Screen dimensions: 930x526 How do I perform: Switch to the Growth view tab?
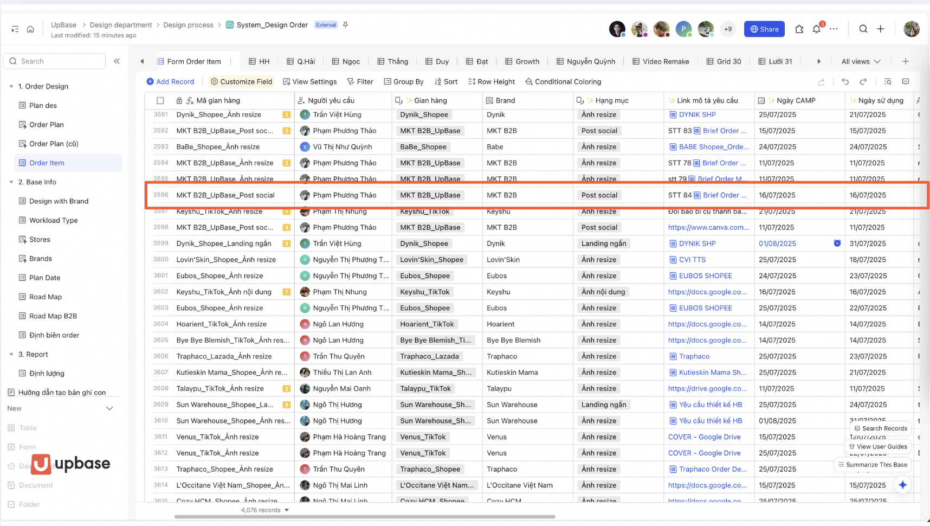pyautogui.click(x=522, y=61)
